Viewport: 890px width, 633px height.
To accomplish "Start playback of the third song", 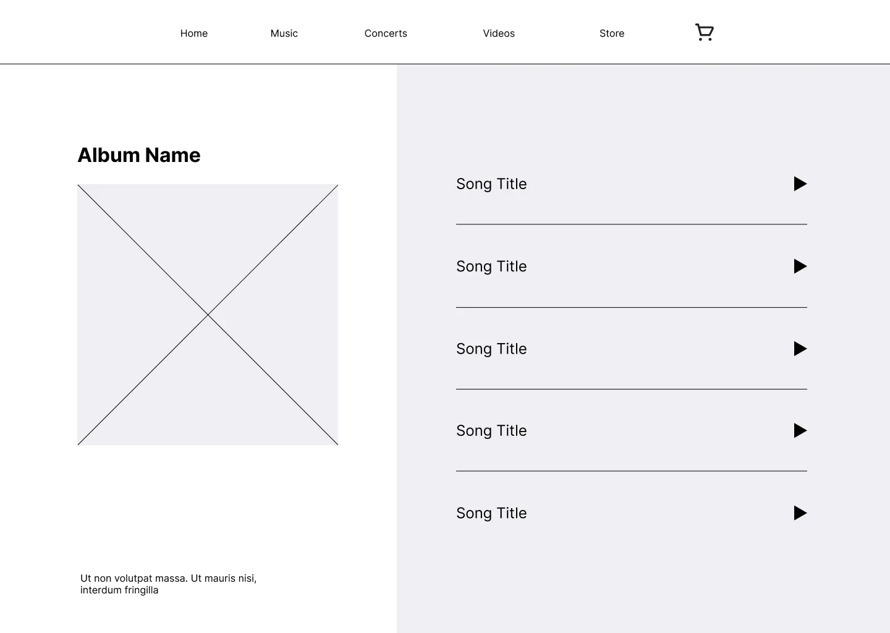I will click(x=800, y=349).
